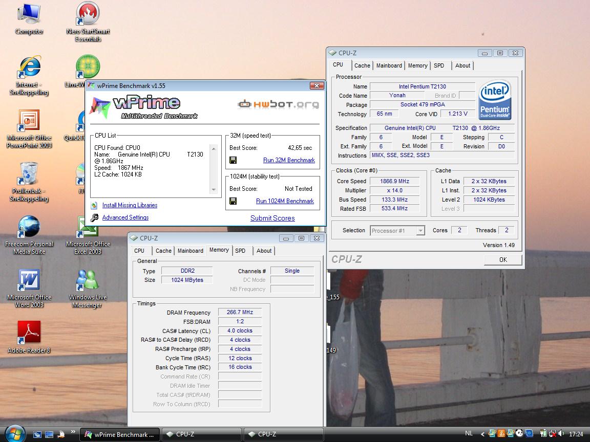The width and height of the screenshot is (590, 442).
Task: Click save icon under 1024M stability test
Action: [x=233, y=201]
